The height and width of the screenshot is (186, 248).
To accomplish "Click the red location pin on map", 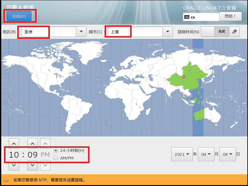I will [183, 77].
